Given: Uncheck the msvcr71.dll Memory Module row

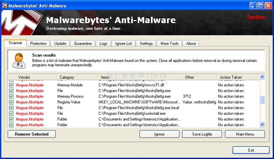Looking at the screenshot, I should tap(11, 85).
